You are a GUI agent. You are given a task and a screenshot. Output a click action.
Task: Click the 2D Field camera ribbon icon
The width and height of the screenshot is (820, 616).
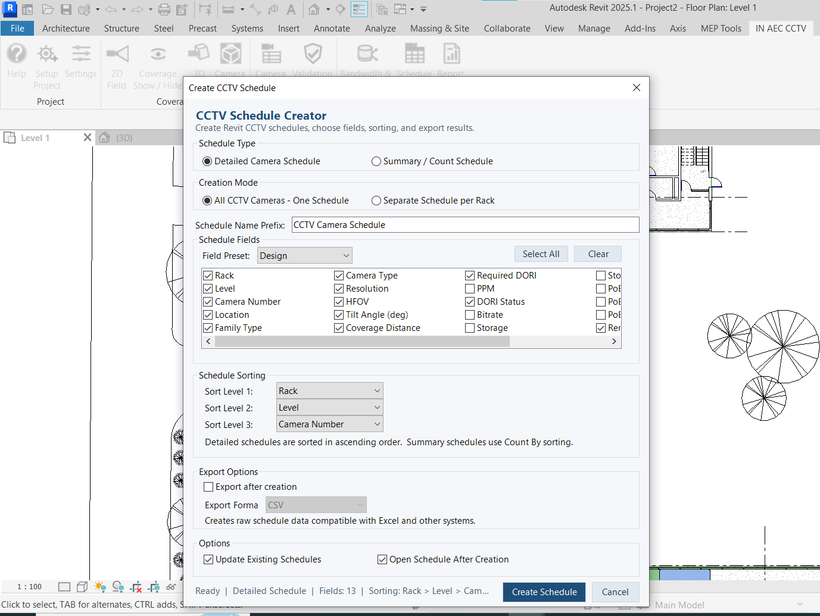pyautogui.click(x=117, y=54)
